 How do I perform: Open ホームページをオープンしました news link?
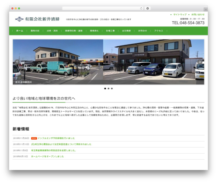click(47, 157)
